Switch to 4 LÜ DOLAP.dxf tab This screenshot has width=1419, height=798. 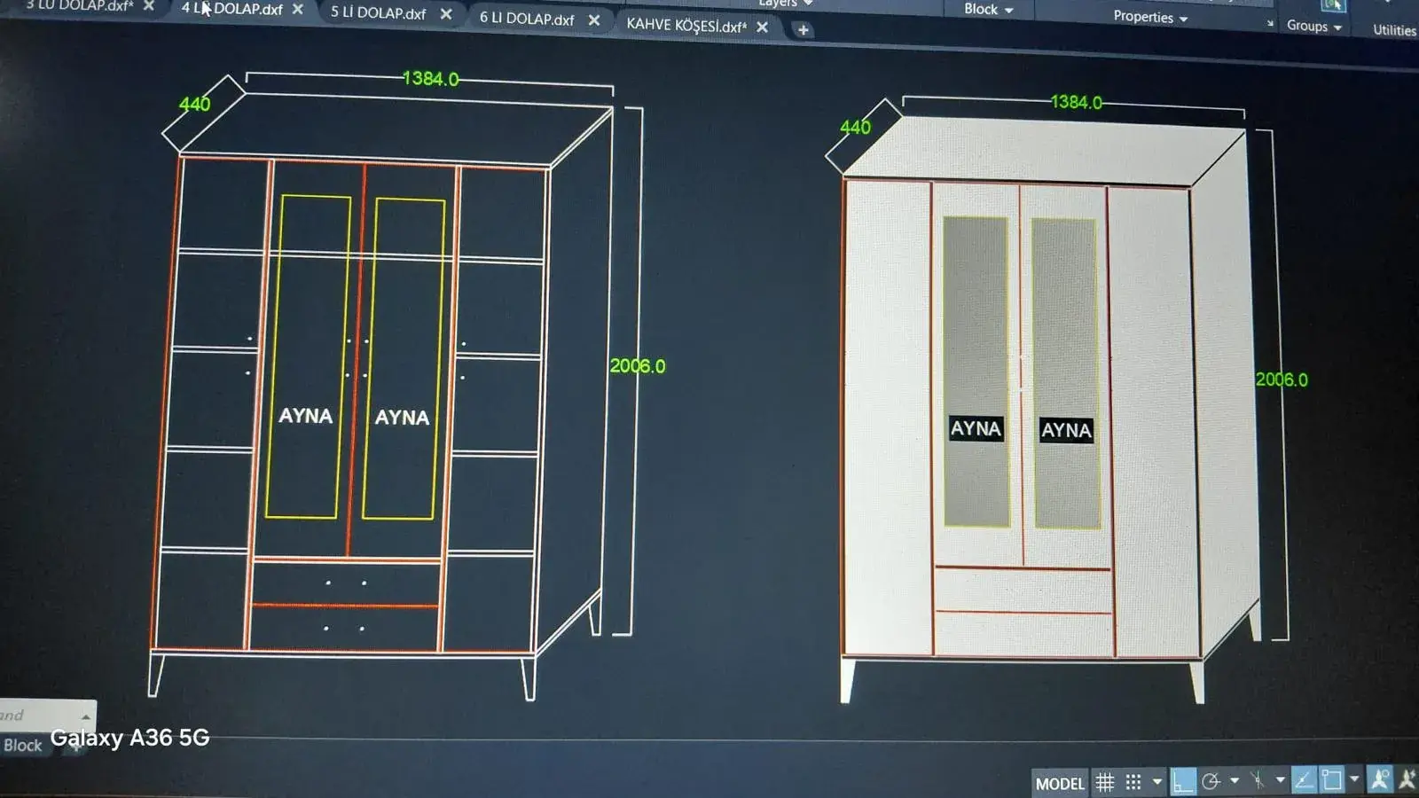(x=231, y=9)
